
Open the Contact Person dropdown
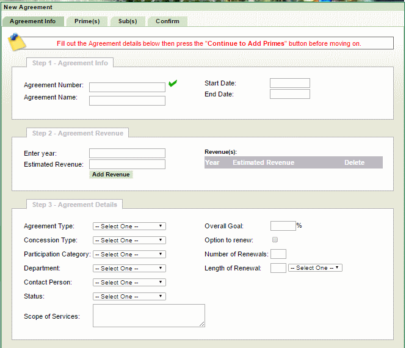pos(129,283)
